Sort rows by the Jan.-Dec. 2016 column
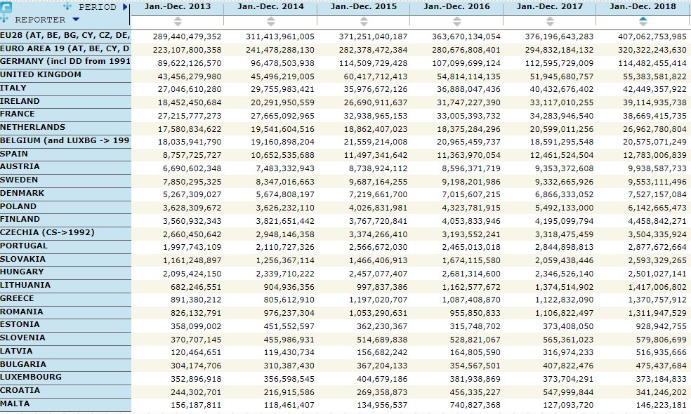 457,21
